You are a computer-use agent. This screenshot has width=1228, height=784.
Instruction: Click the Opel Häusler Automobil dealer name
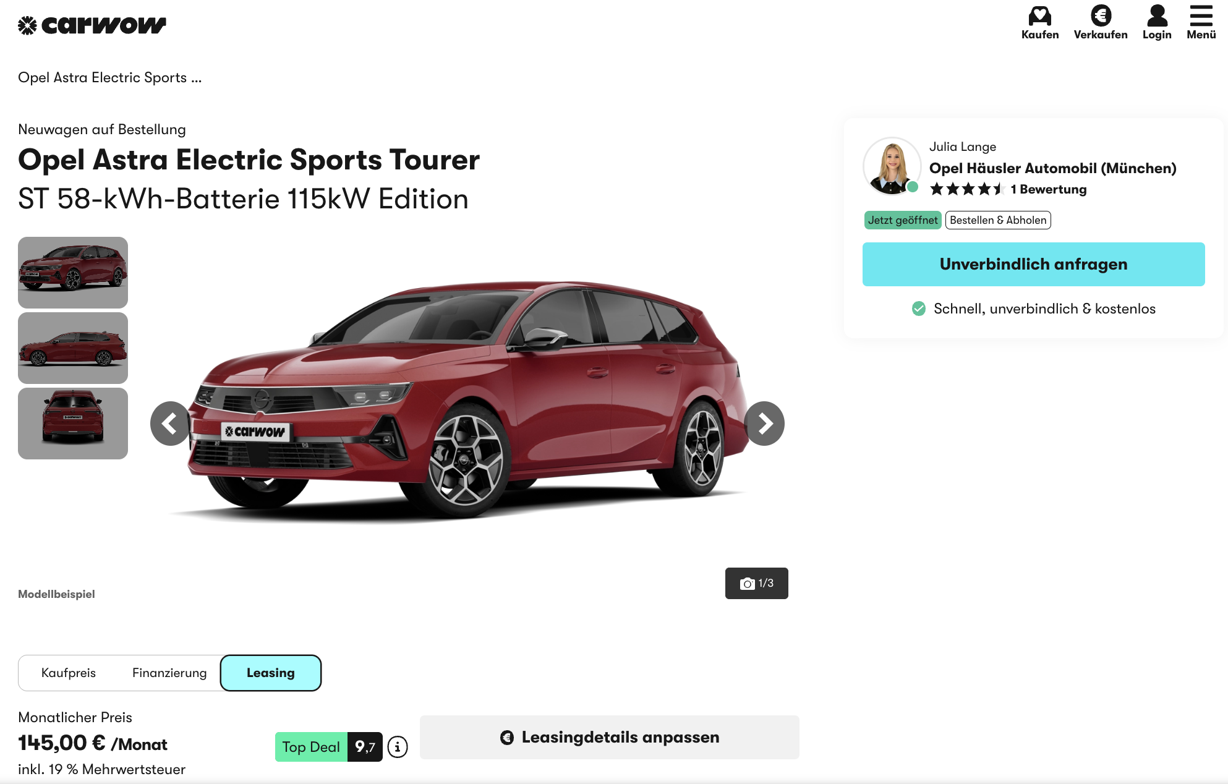[x=1052, y=168]
